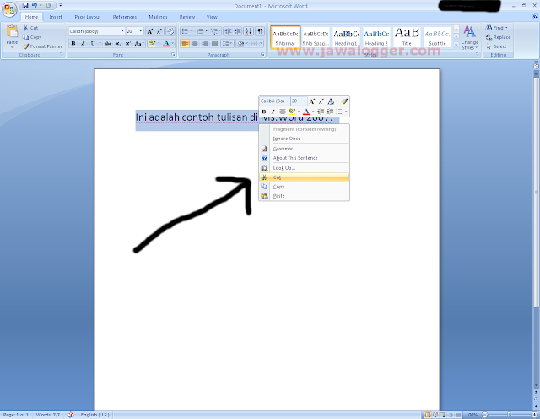Image resolution: width=540 pixels, height=419 pixels.
Task: Apply strikethrough in ribbon
Action: (x=108, y=43)
